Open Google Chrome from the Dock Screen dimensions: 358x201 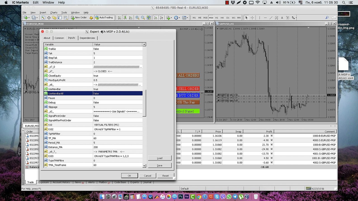[x=199, y=197]
